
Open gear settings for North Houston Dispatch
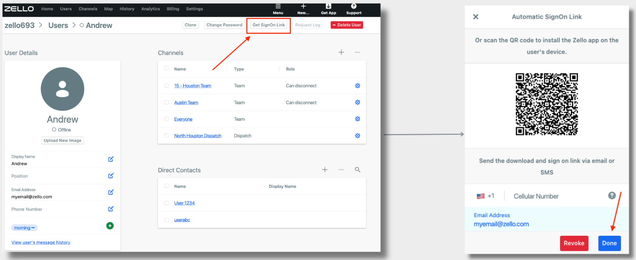click(x=357, y=136)
